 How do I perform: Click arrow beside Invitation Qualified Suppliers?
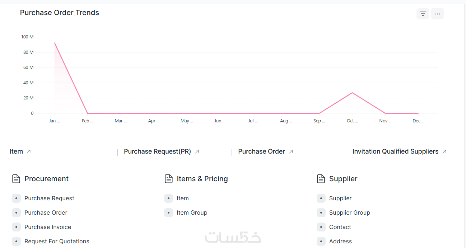tap(444, 151)
